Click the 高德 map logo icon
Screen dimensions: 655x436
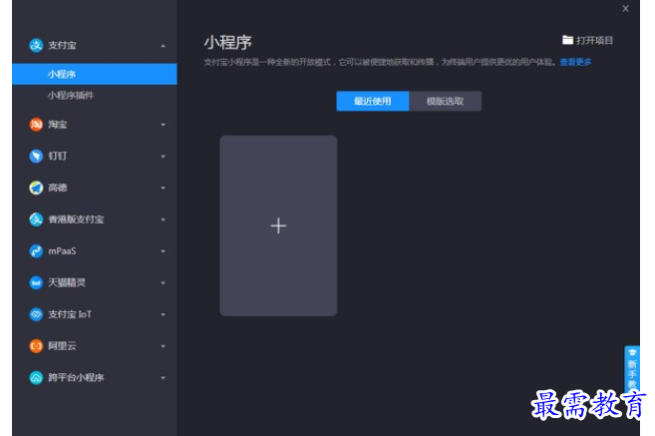36,188
